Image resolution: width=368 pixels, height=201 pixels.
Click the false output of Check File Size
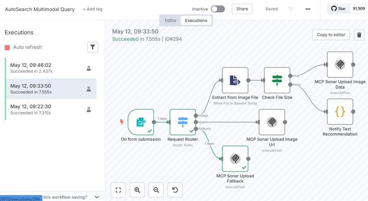[x=290, y=85]
